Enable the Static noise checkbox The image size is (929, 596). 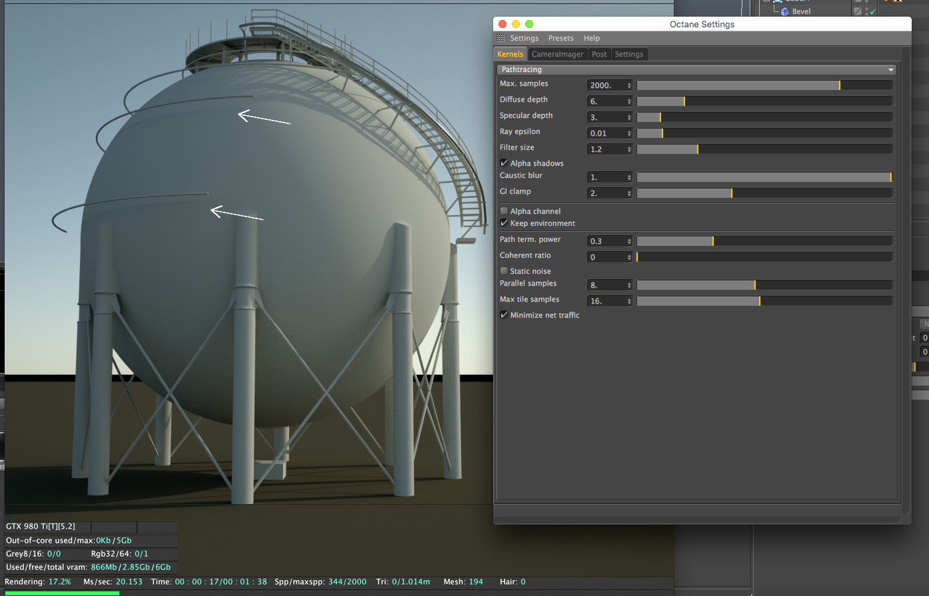coord(504,271)
